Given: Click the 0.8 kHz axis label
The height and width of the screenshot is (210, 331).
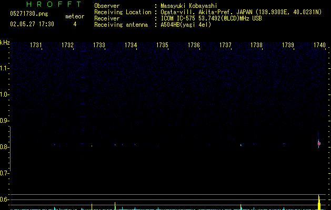Looking at the screenshot, I should point(4,147).
